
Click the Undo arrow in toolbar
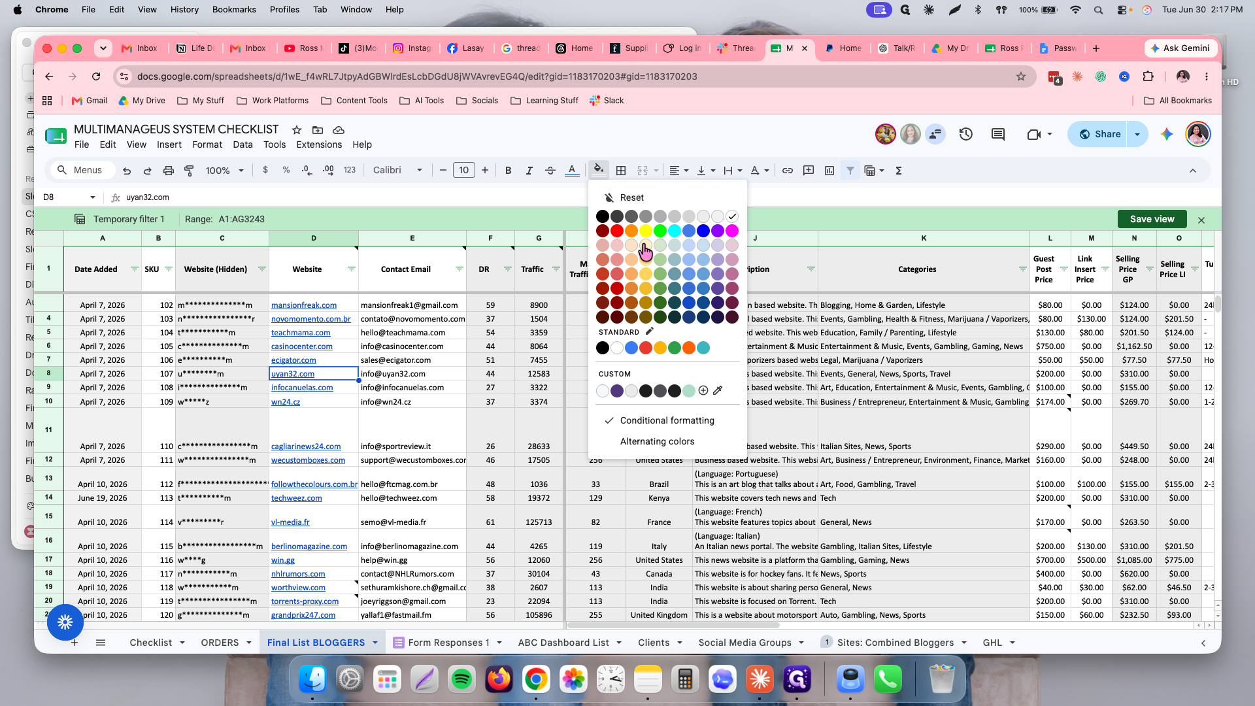pyautogui.click(x=127, y=171)
